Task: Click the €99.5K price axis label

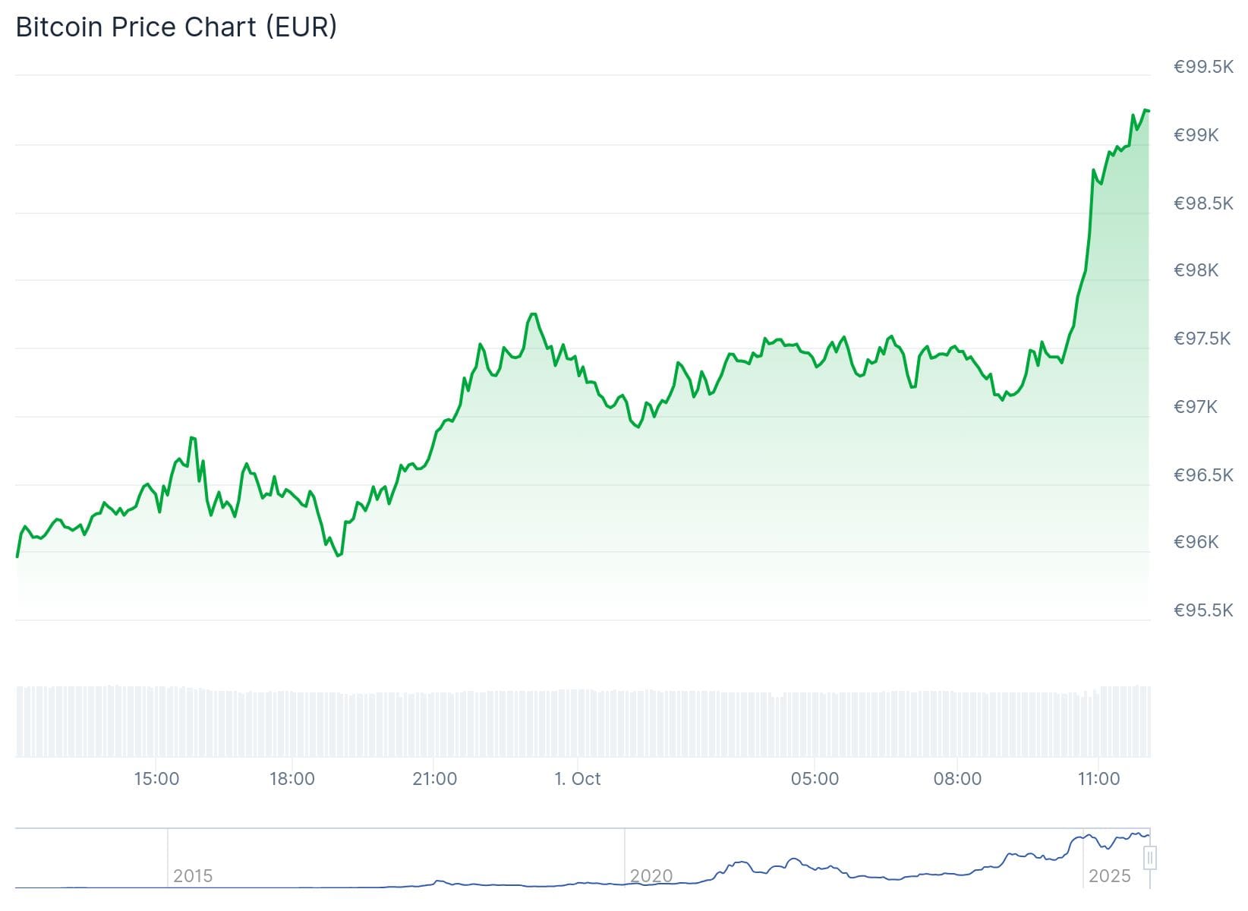Action: click(x=1203, y=67)
